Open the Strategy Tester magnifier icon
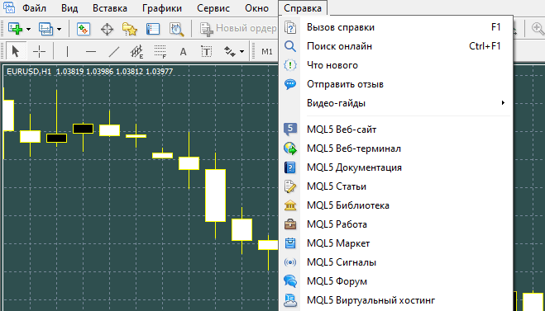 177,29
